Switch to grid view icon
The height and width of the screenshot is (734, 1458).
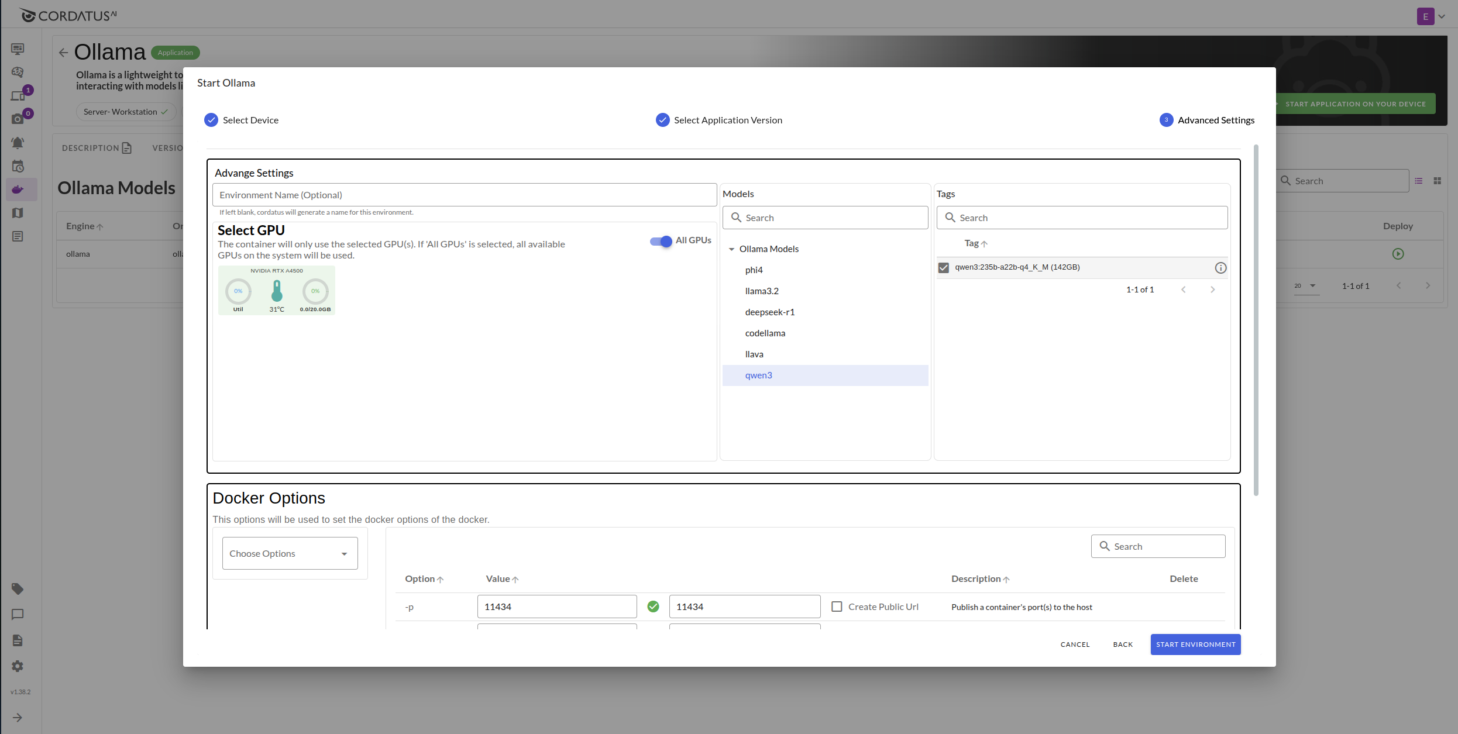1437,181
